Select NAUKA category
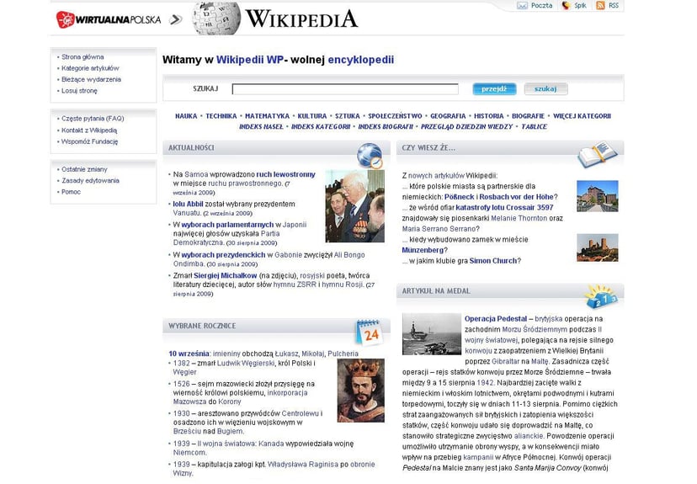 [x=186, y=116]
